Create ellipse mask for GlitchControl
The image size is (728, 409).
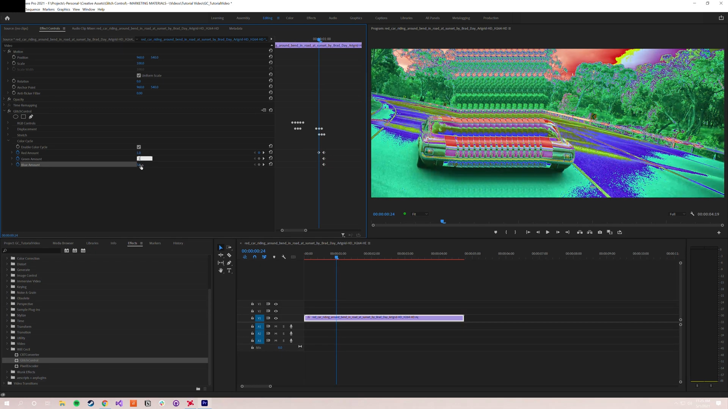[16, 117]
